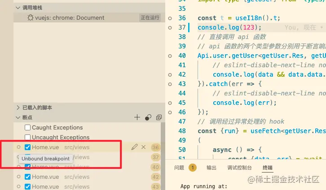This screenshot has width=326, height=190.
Task: Remove line 36 breakpoint with the X icon
Action: pos(144,147)
